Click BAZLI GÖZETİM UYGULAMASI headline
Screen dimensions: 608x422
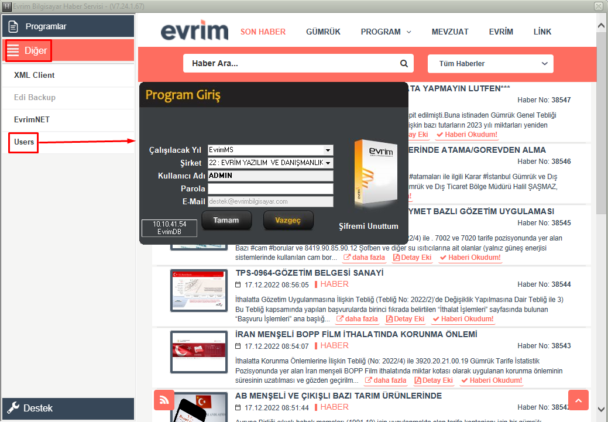coord(481,211)
